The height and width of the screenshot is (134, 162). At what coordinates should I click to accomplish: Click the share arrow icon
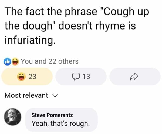(x=135, y=77)
